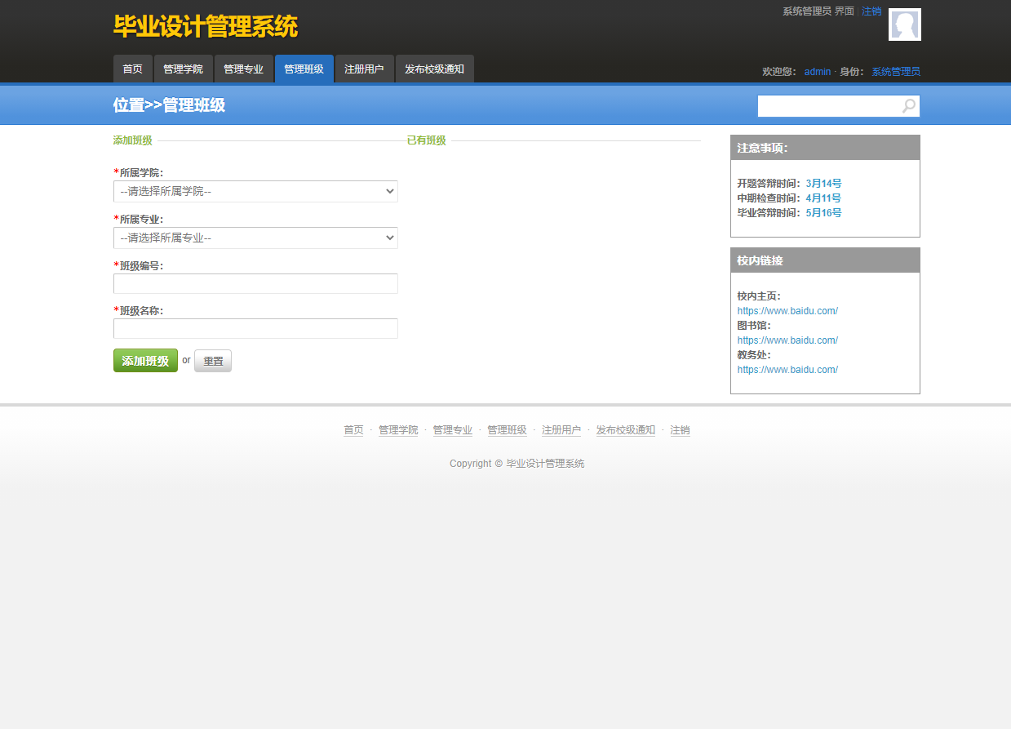Expand the 所属专业 major dropdown

pyautogui.click(x=255, y=238)
